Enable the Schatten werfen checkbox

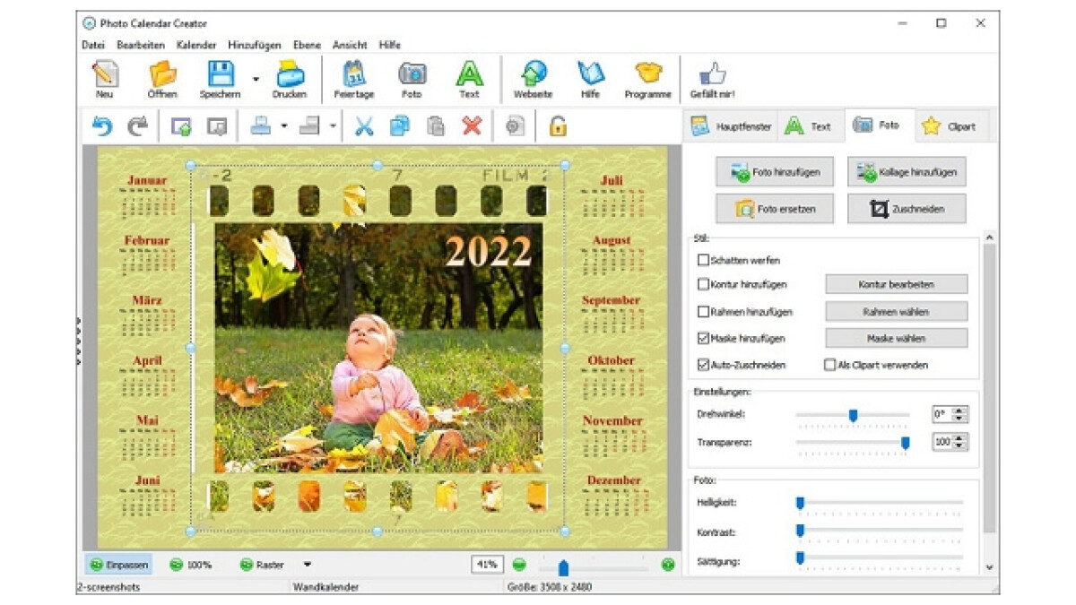click(x=703, y=260)
